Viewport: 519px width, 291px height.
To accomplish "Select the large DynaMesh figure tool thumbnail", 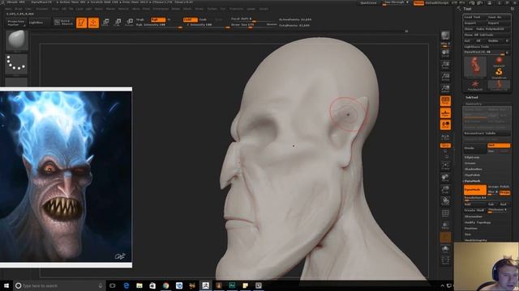I will coord(475,67).
